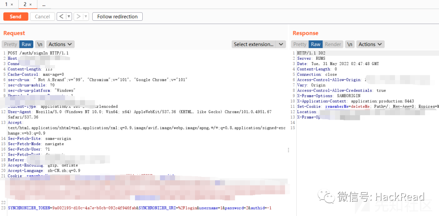Click the three-dot panel divider handle
The image size is (439, 216).
[288, 150]
